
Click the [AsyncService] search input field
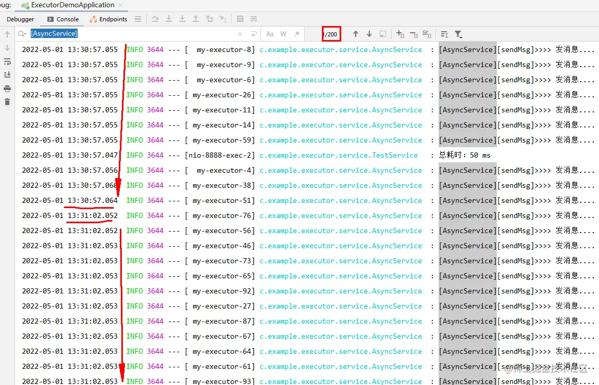132,34
